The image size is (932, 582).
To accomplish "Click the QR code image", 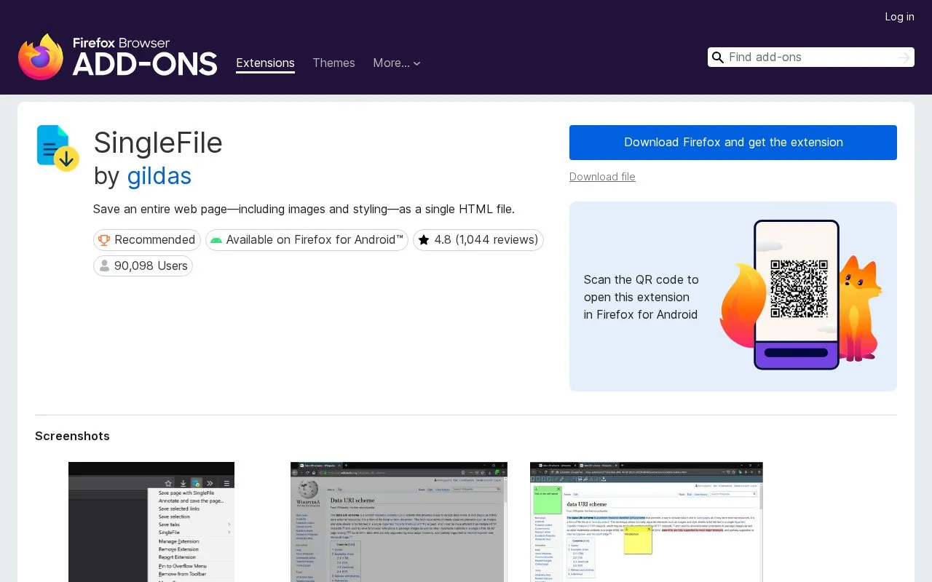I will 799,289.
